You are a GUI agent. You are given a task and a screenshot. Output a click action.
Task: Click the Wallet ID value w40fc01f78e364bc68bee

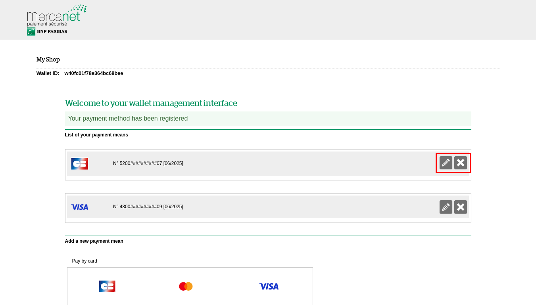click(94, 73)
